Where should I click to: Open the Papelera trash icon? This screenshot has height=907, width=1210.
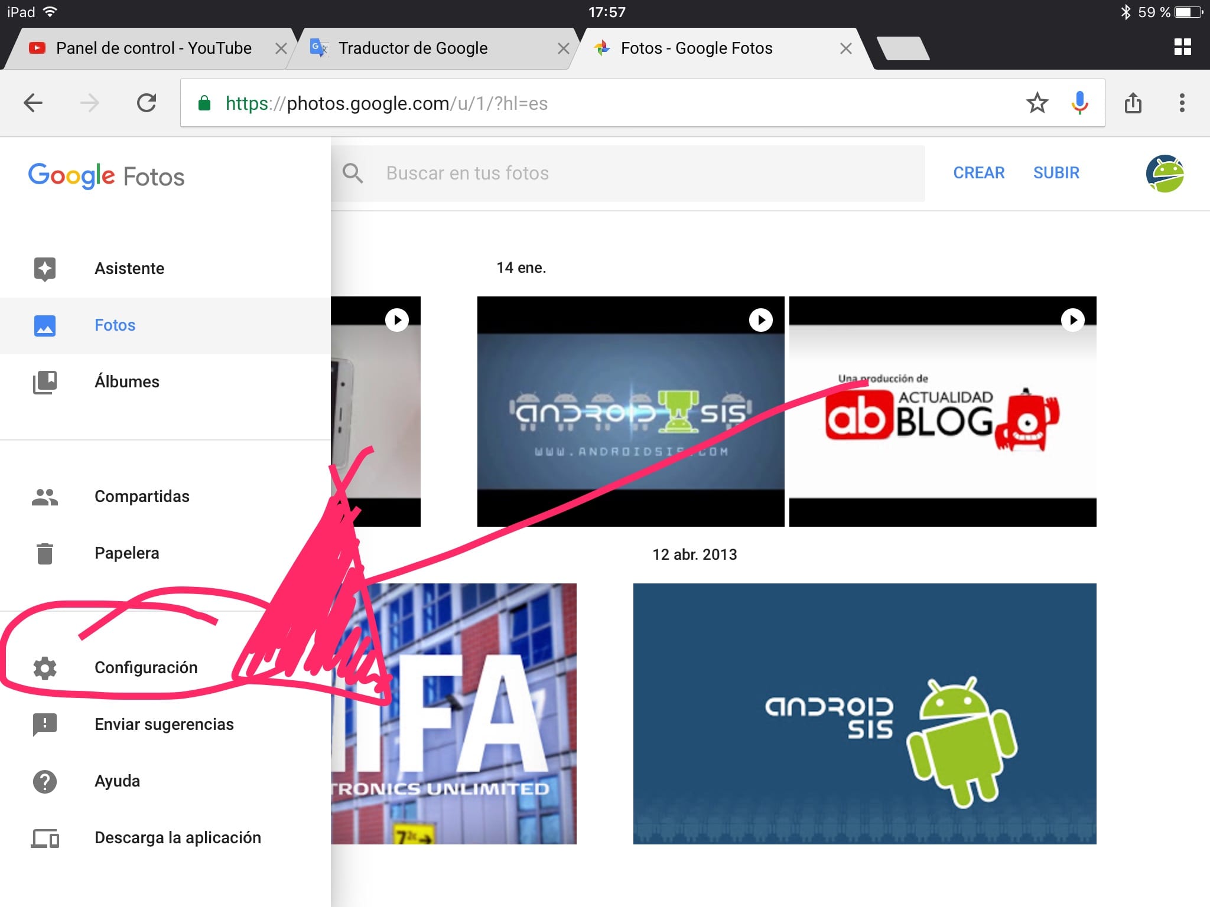point(45,553)
